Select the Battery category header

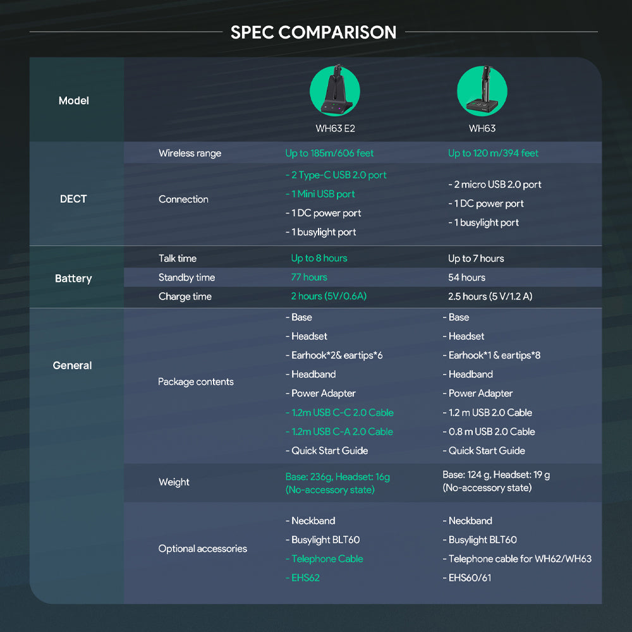pos(73,278)
